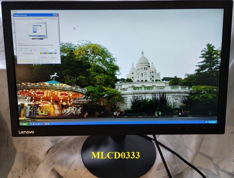
Task: Cancel the Display Properties dialog
Action: tap(47, 62)
